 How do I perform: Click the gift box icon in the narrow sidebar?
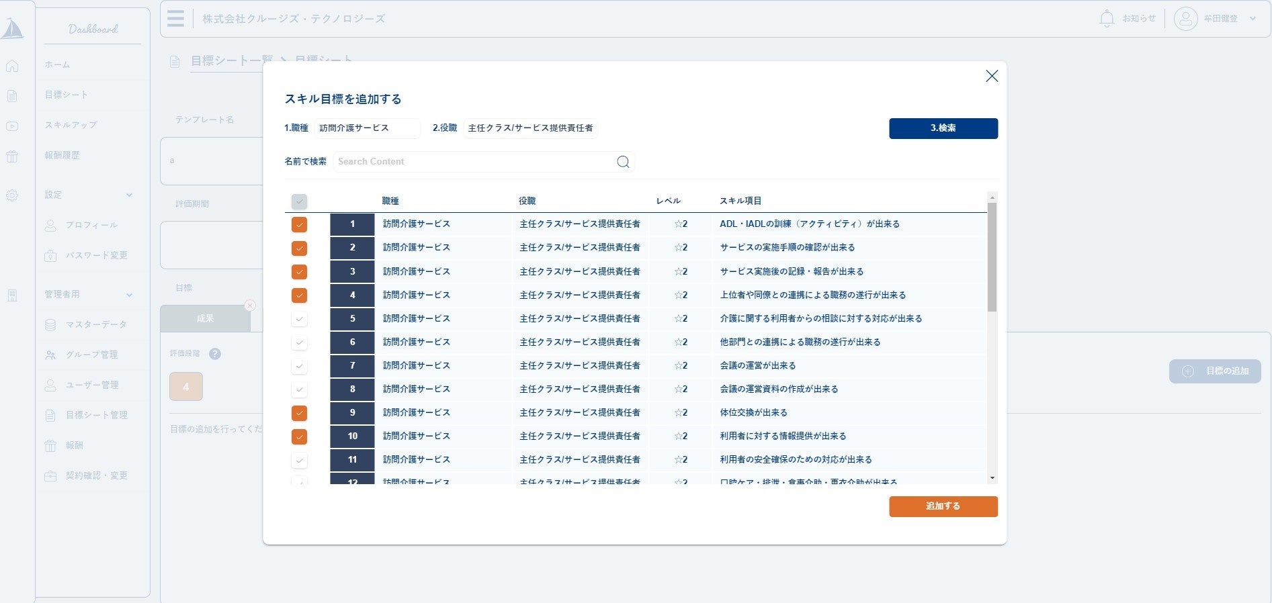click(x=12, y=157)
